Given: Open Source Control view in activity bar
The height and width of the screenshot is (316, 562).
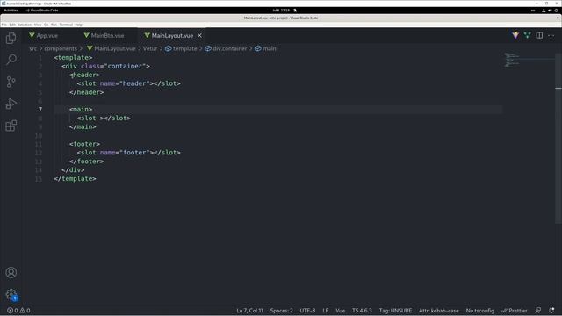Looking at the screenshot, I should pos(11,82).
